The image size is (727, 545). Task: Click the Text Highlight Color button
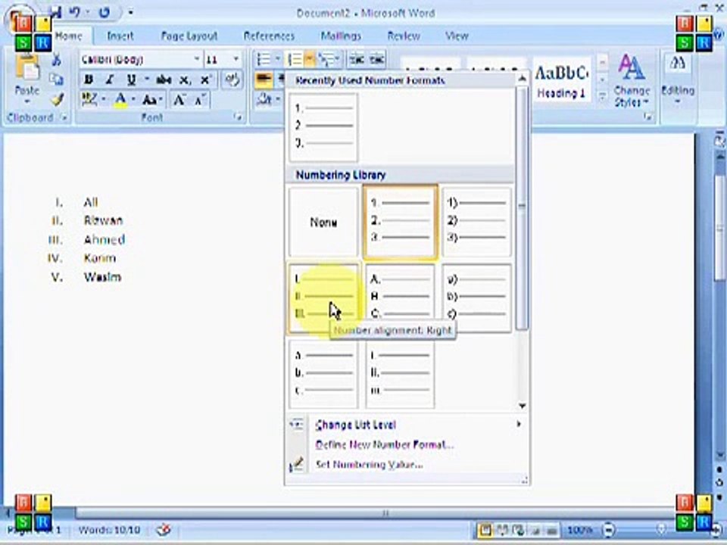point(89,100)
